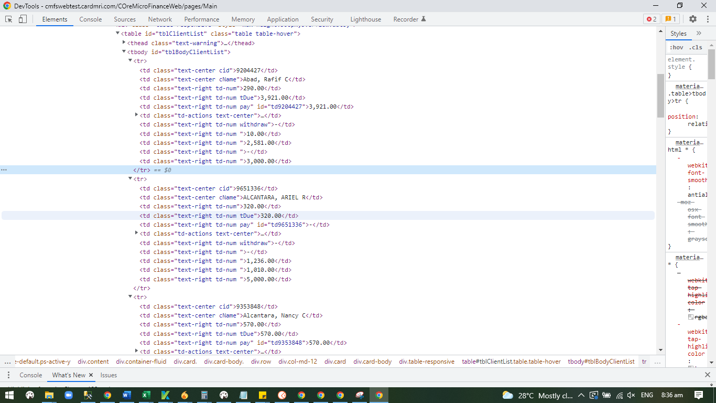Viewport: 716px width, 403px height.
Task: Select the Inspect element cursor tool
Action: (x=8, y=18)
